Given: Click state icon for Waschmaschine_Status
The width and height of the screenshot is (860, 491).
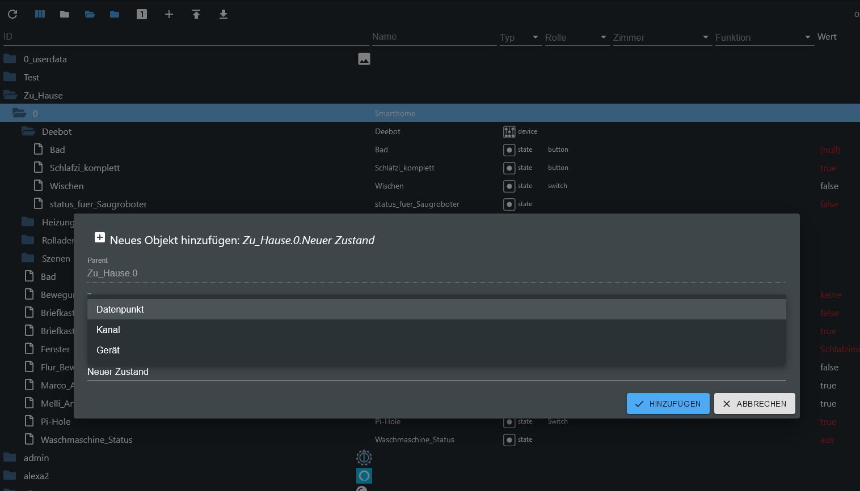Looking at the screenshot, I should pyautogui.click(x=509, y=439).
